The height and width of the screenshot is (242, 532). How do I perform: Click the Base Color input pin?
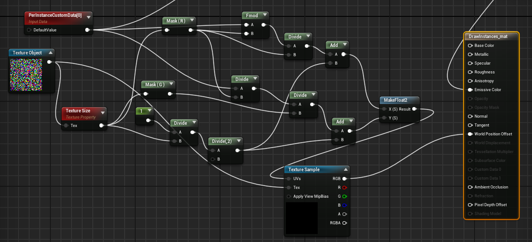(x=470, y=46)
